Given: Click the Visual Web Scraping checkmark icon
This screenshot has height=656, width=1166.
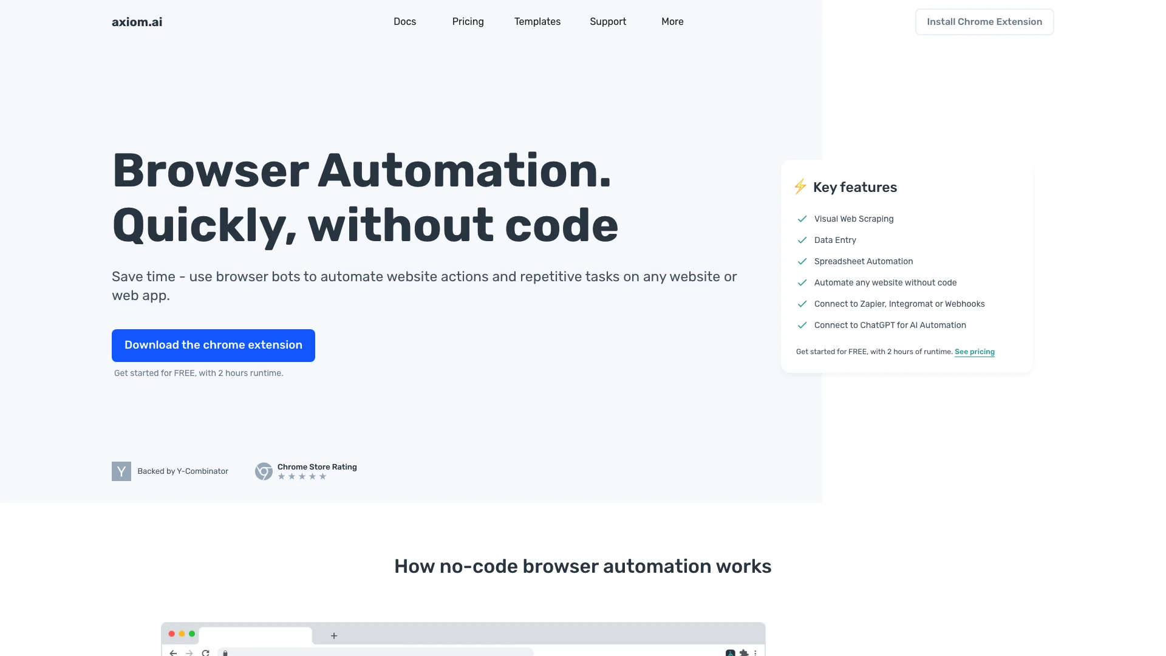Looking at the screenshot, I should coord(802,218).
